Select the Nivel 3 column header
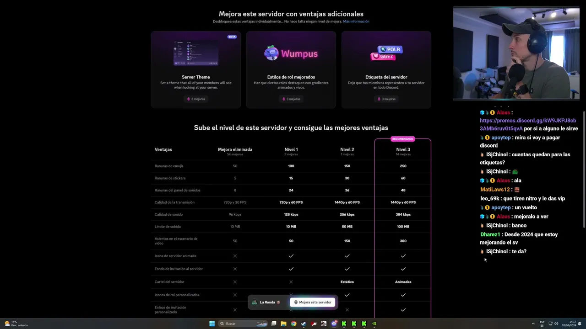The height and width of the screenshot is (329, 586). [x=403, y=151]
